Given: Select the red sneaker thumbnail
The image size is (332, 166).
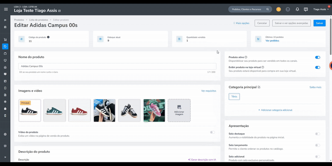Looking at the screenshot, I should pos(79,110).
